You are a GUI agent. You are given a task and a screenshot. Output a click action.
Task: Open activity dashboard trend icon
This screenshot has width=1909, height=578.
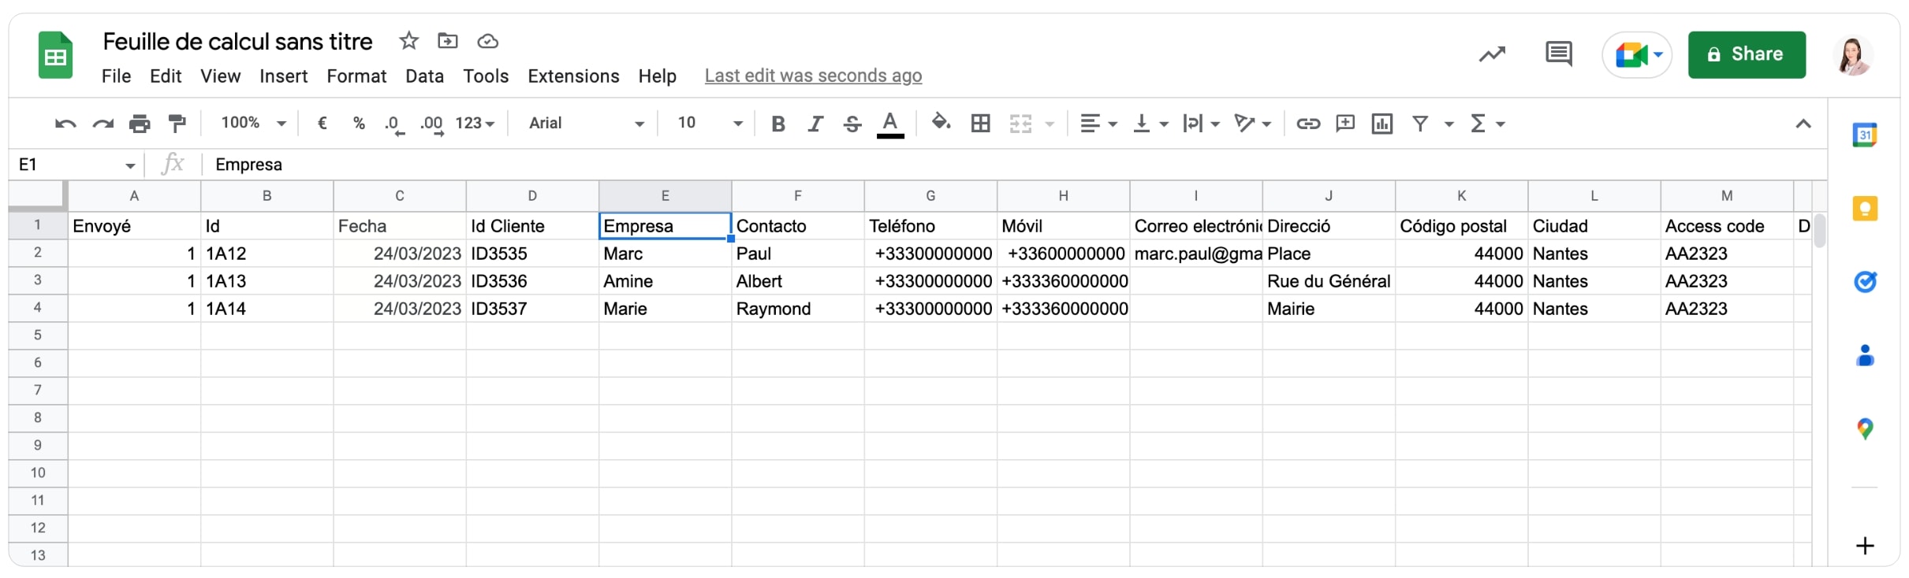pyautogui.click(x=1492, y=54)
